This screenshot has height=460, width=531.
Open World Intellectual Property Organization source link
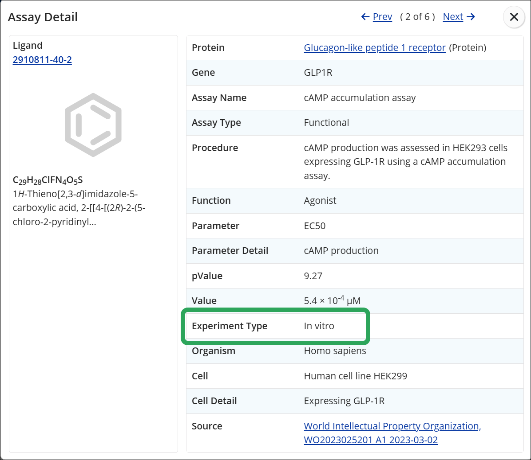pos(392,433)
